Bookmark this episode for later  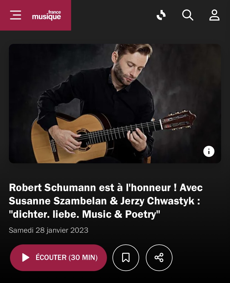(126, 257)
